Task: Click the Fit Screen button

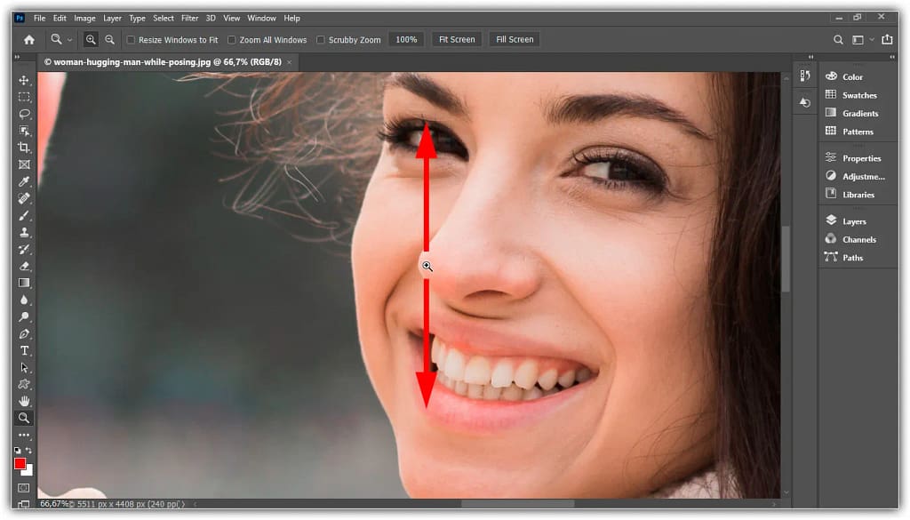Action: coord(457,39)
